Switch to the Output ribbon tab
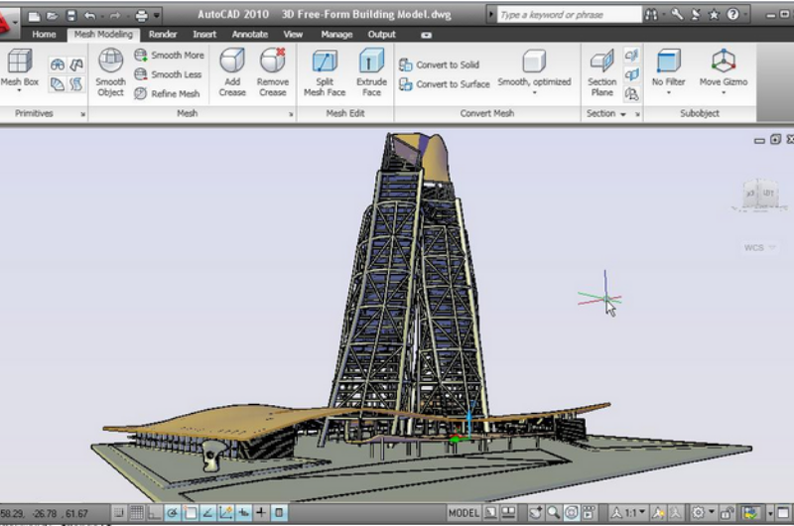This screenshot has height=526, width=794. (x=381, y=35)
